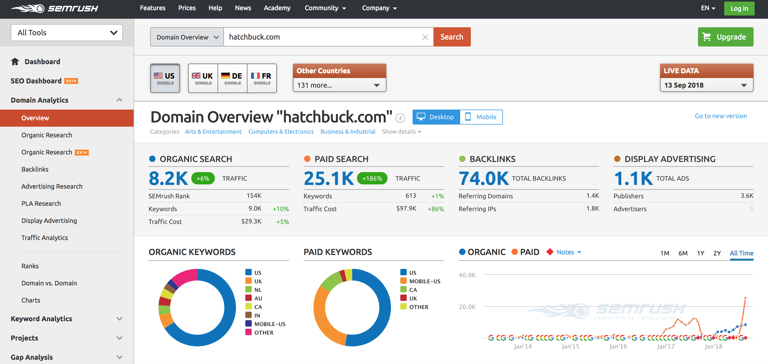Click the Paid Keywords donut chart
This screenshot has height=364, width=768.
352,308
